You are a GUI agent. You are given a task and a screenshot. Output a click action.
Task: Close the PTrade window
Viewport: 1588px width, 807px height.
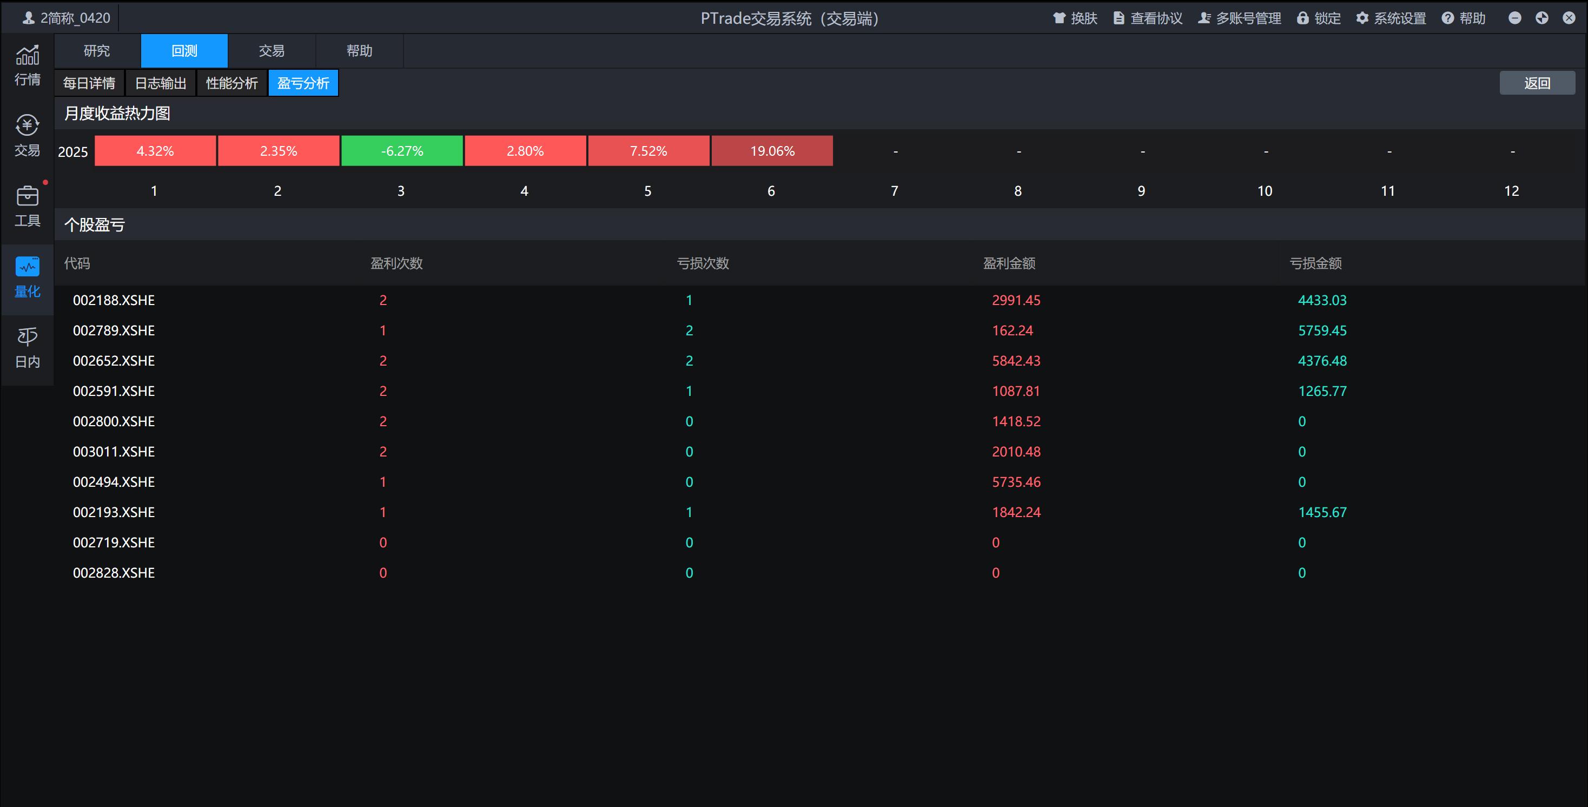point(1569,18)
